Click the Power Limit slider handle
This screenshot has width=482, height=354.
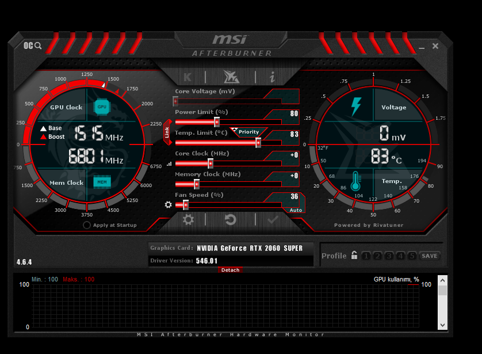coord(217,122)
